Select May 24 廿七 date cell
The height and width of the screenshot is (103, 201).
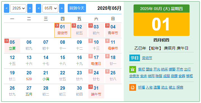click(96, 76)
